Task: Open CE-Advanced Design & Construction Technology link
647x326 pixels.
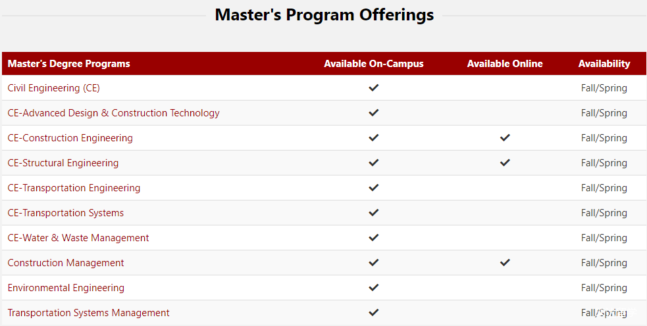Action: [x=113, y=113]
